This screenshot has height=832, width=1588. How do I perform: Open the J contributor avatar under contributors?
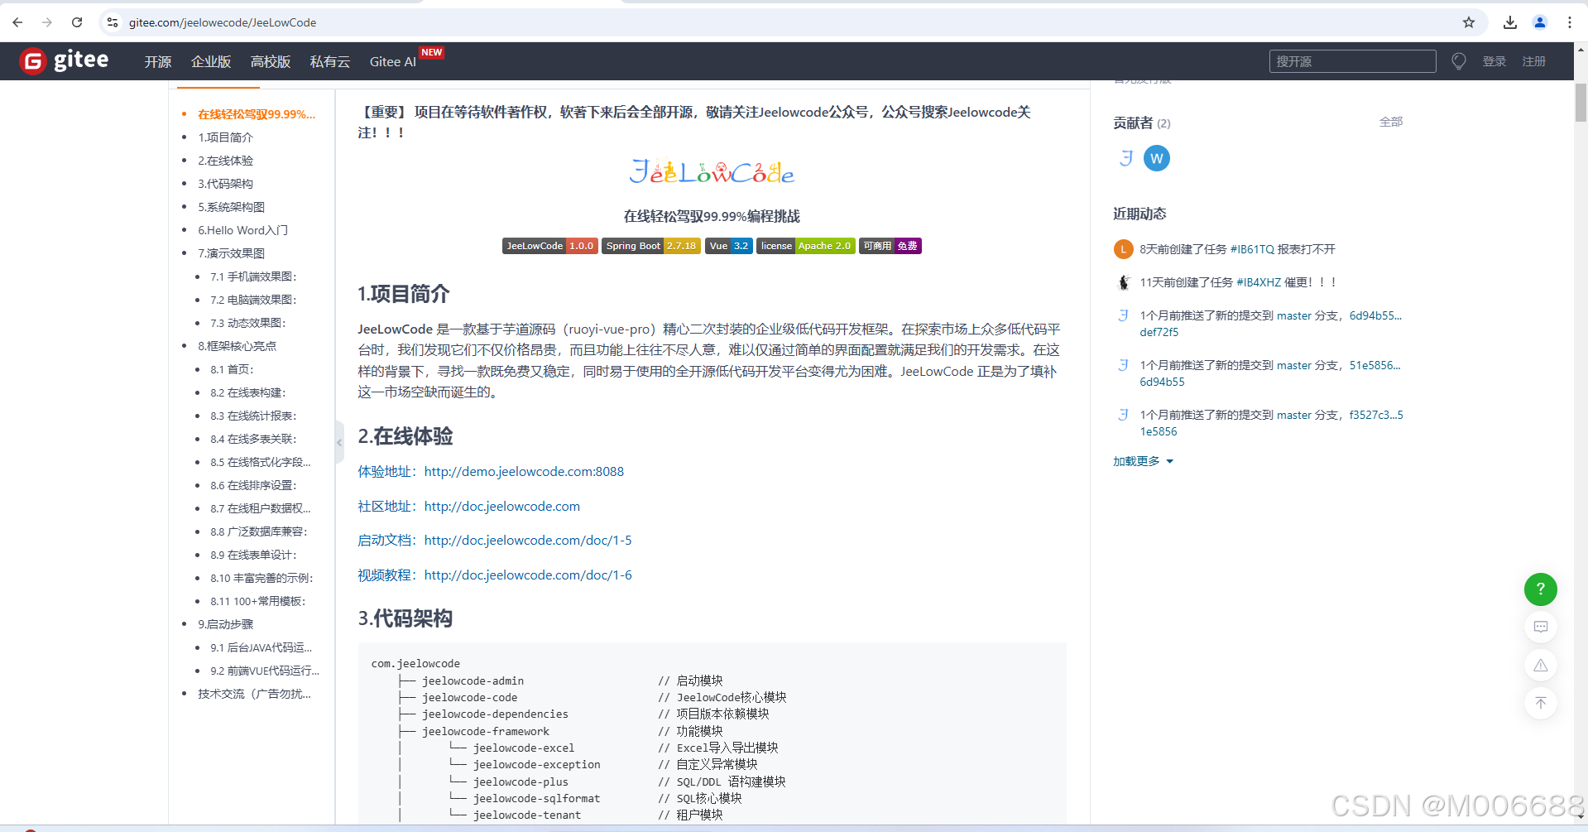pos(1126,158)
